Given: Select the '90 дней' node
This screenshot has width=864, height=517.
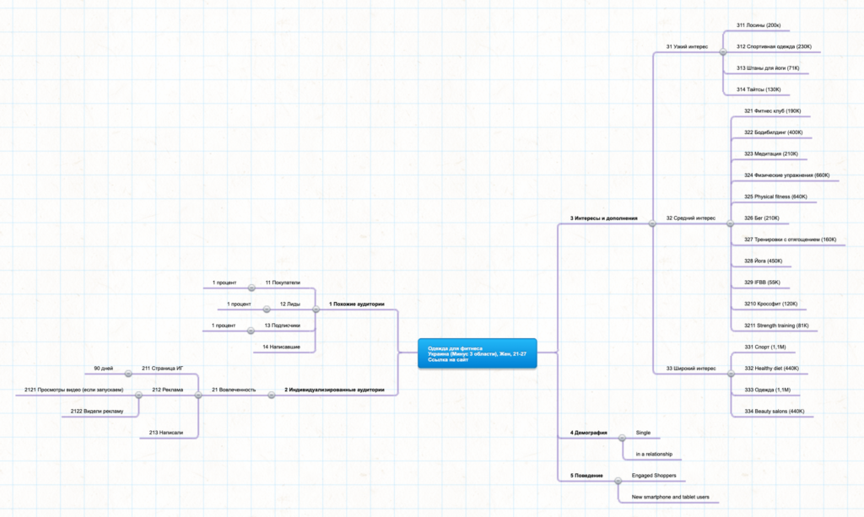Looking at the screenshot, I should (104, 368).
